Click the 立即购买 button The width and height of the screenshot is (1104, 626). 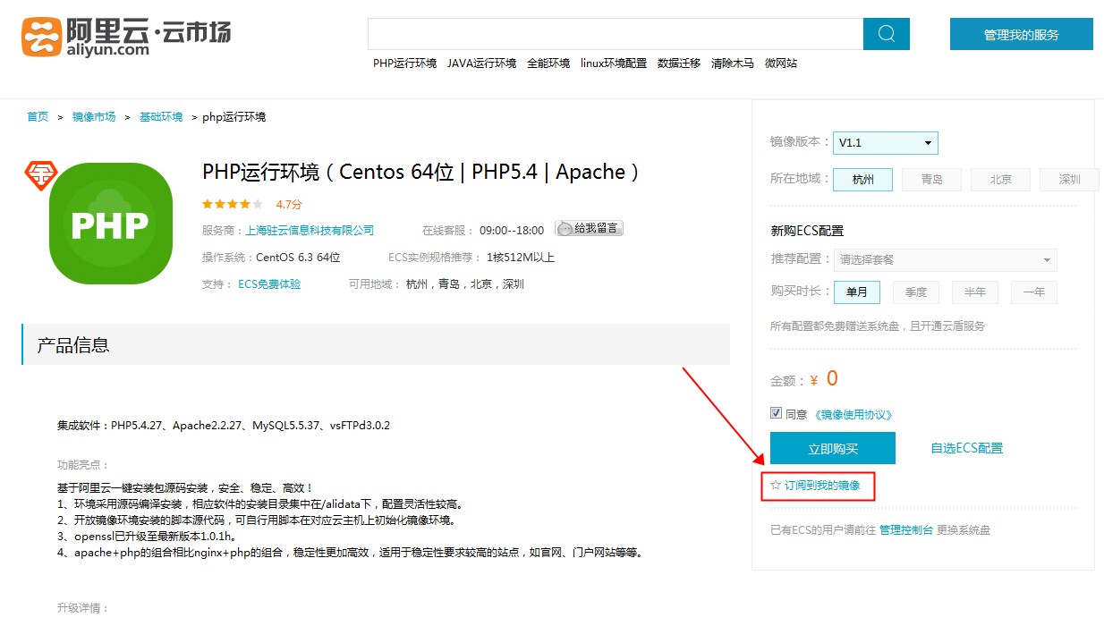832,448
